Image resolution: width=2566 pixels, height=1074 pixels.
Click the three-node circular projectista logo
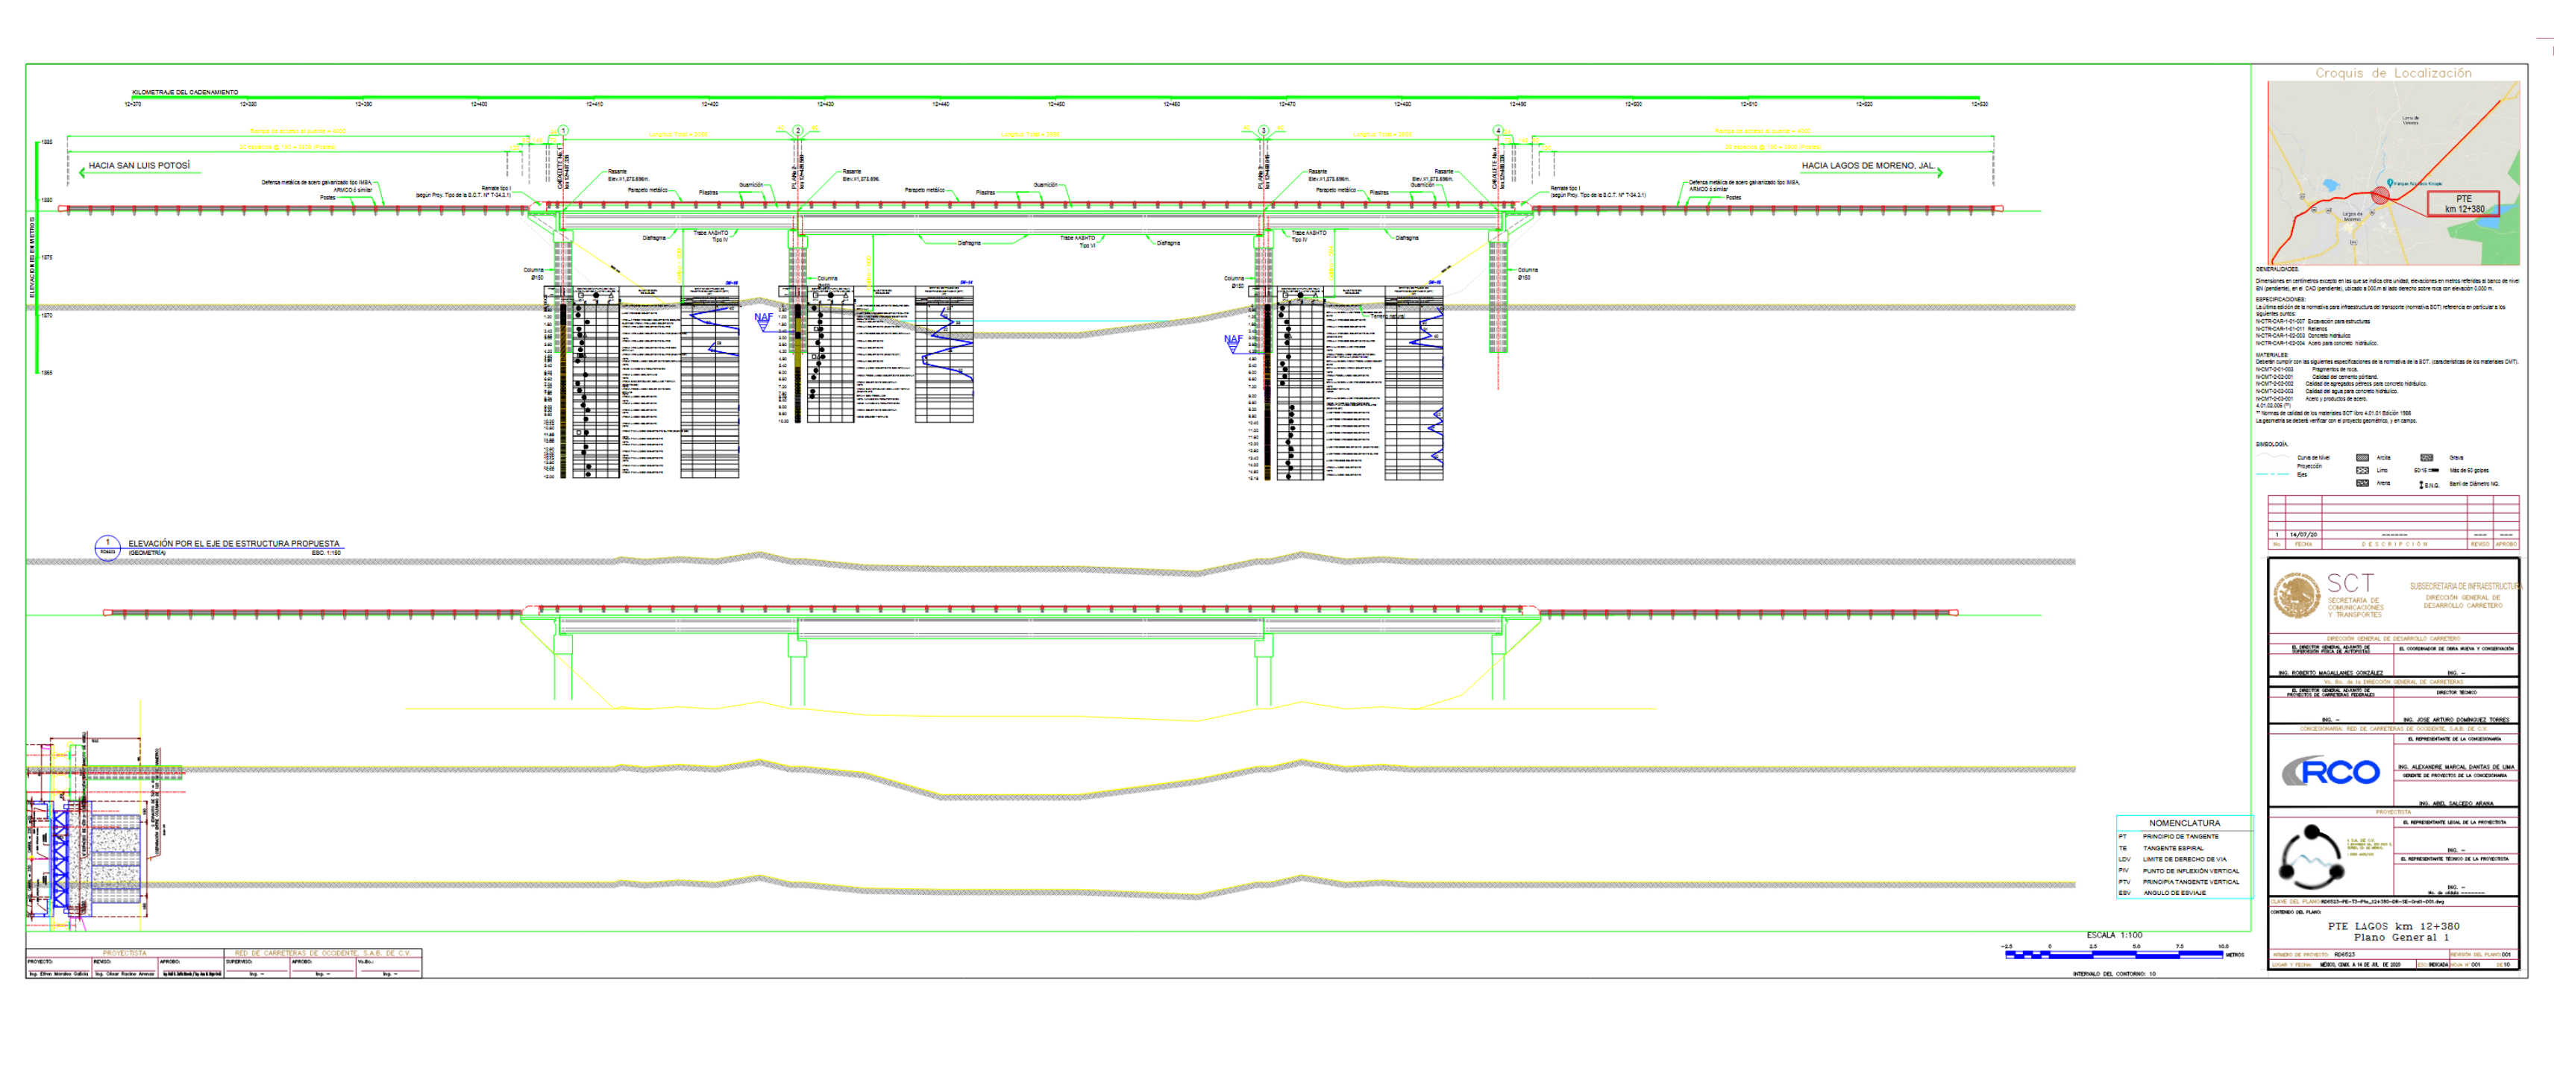(x=2311, y=858)
